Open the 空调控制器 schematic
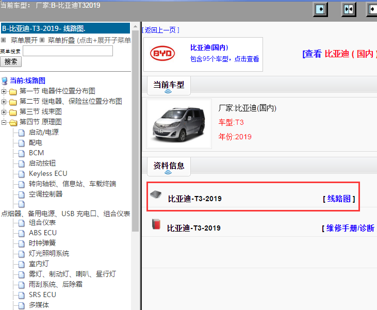 45,194
